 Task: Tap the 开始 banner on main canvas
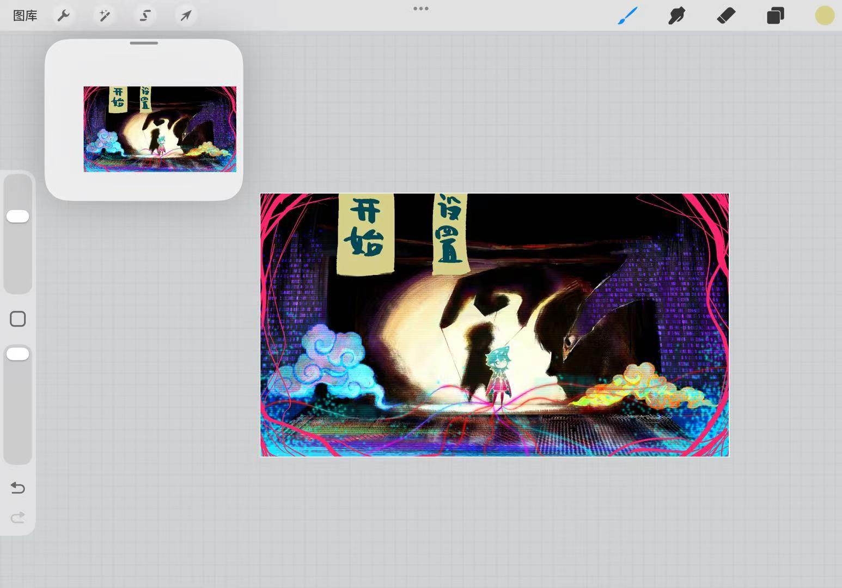[x=365, y=233]
